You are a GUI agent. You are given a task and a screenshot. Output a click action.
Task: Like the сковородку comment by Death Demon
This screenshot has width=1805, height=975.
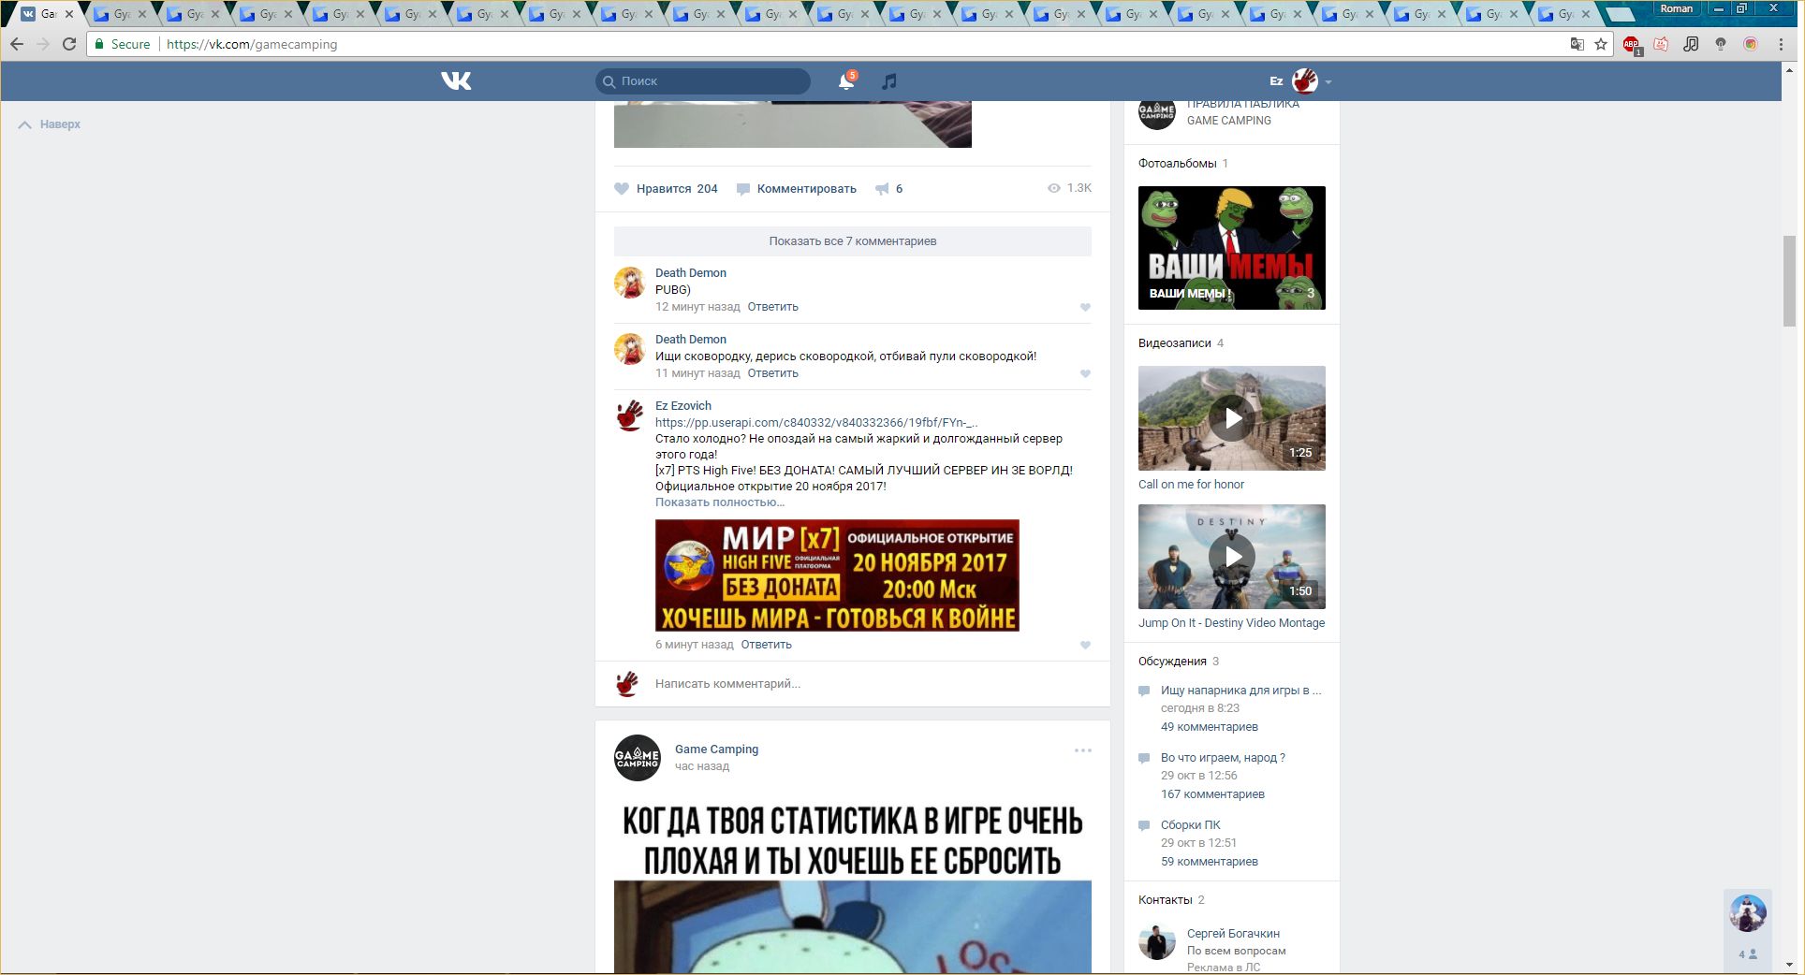pos(1085,373)
